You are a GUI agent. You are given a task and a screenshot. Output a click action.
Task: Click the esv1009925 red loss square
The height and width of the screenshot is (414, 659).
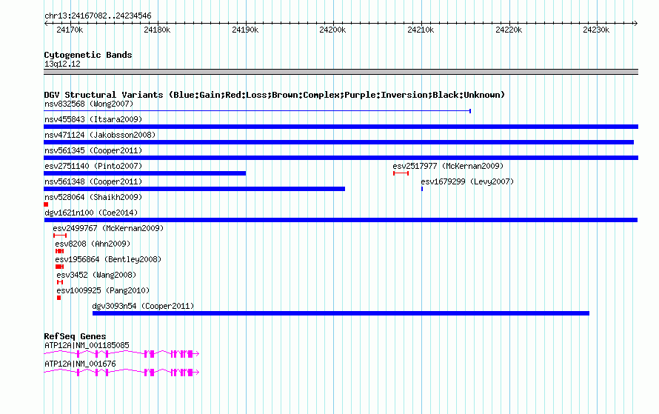click(58, 298)
